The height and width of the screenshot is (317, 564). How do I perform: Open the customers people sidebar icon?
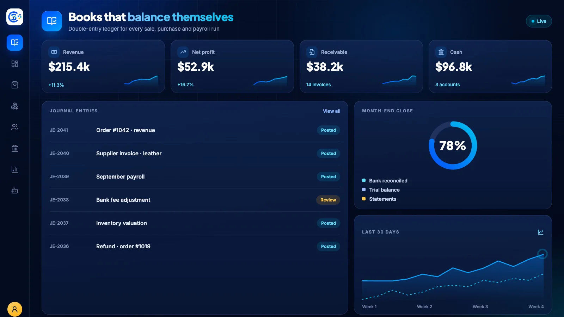tap(15, 127)
